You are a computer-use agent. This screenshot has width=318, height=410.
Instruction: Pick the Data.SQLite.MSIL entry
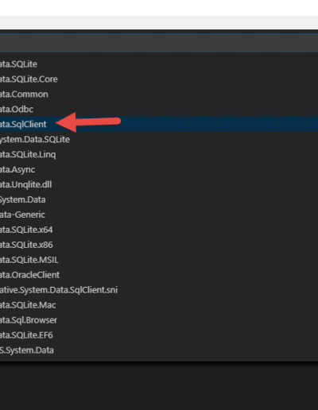click(159, 260)
